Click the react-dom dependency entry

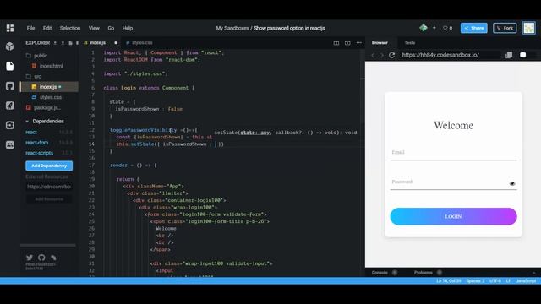(49, 143)
